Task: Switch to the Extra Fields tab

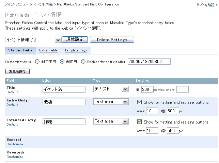Action: (x=48, y=50)
